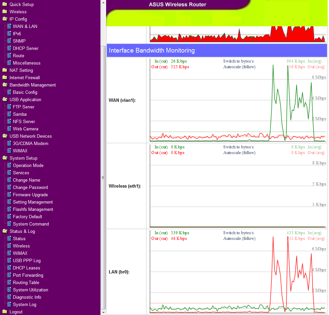The image size is (329, 315).
Task: Expand the Internet Firewall folder
Action: (5, 78)
